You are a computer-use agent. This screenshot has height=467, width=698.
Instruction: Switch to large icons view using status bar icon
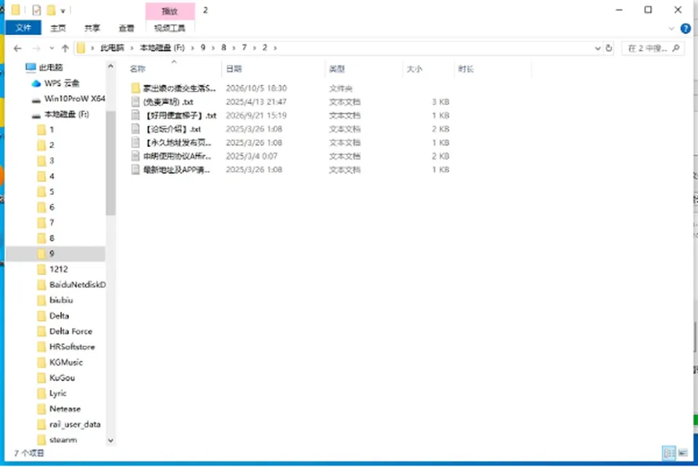pos(683,453)
